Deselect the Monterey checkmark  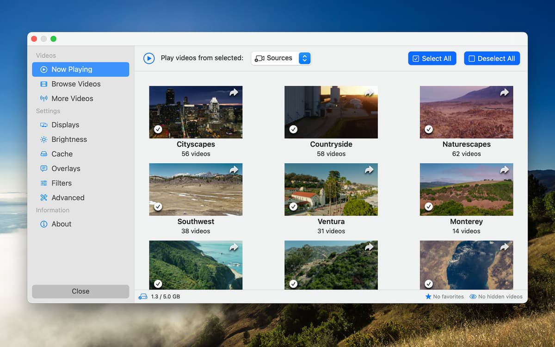[x=429, y=207]
